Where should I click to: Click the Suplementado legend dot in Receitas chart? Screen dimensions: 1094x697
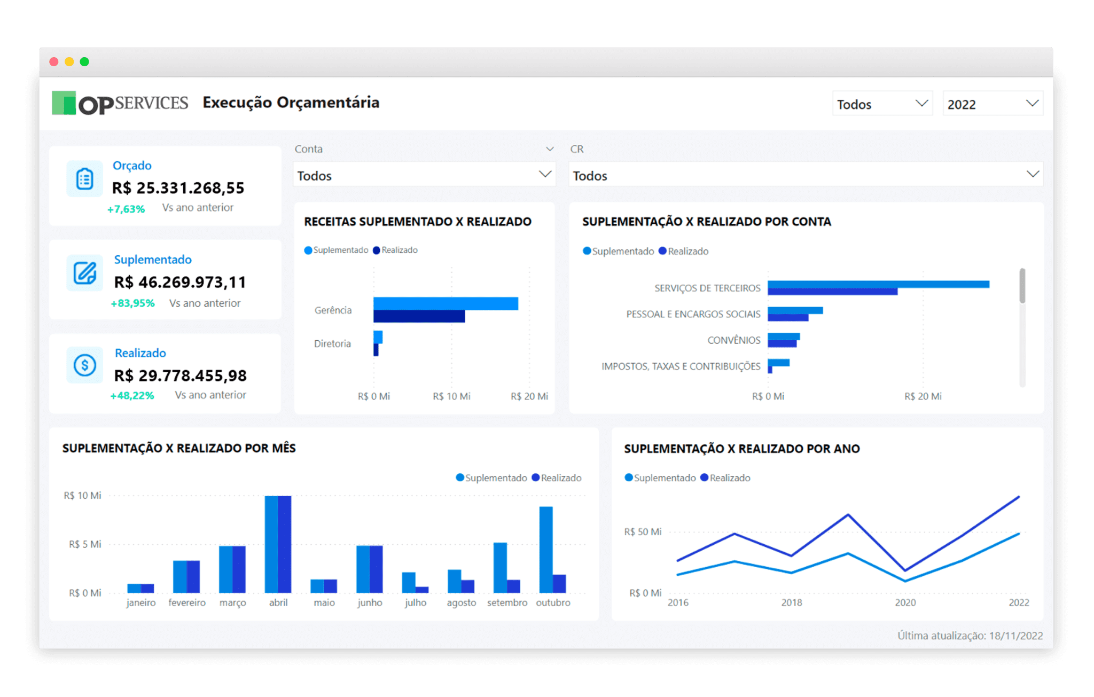tap(309, 249)
